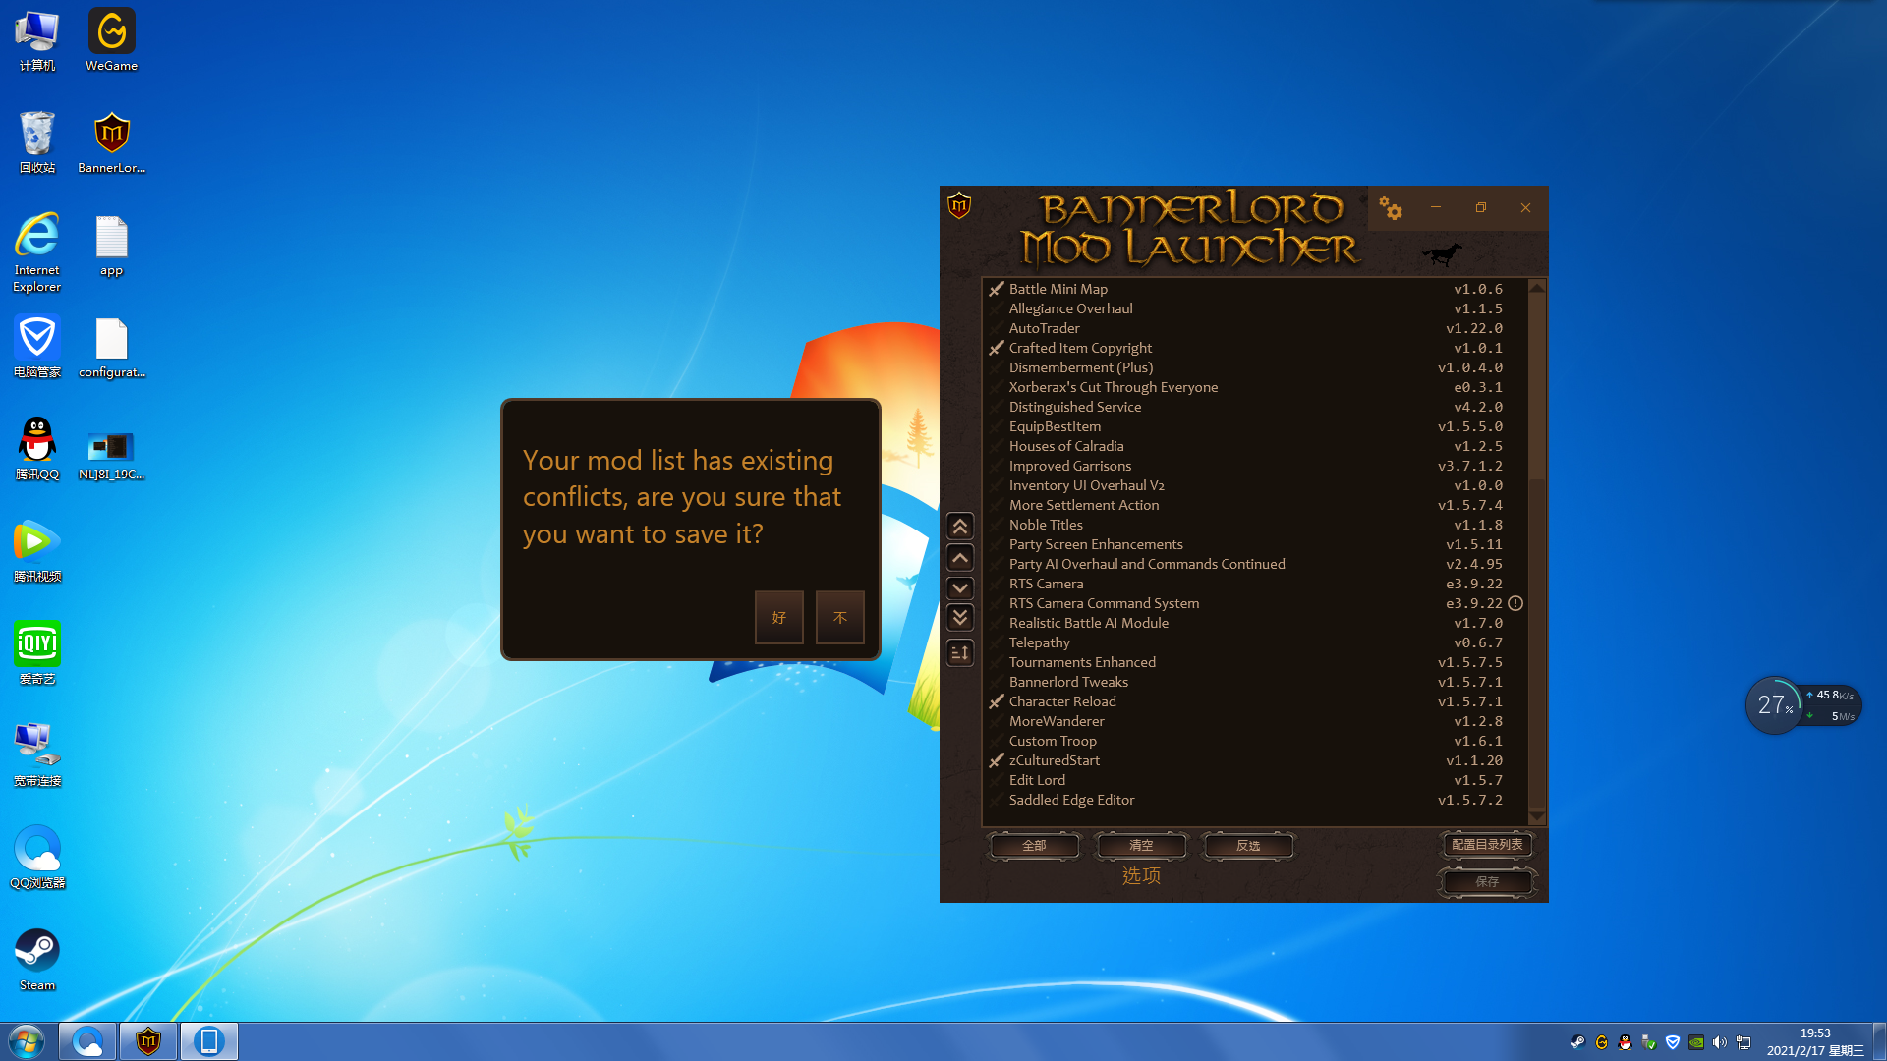Move selected mod up one position
The width and height of the screenshot is (1887, 1061).
[960, 558]
